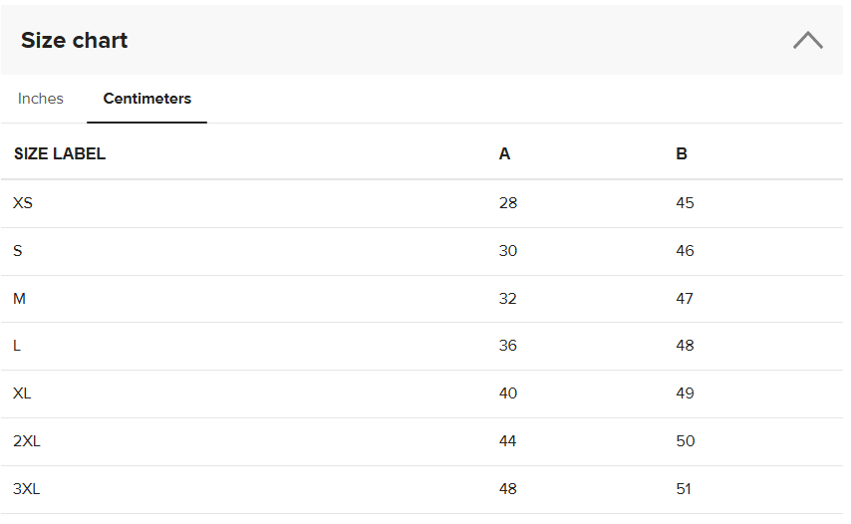Choose the L size label
Viewport: 851px width, 524px height.
click(x=17, y=346)
